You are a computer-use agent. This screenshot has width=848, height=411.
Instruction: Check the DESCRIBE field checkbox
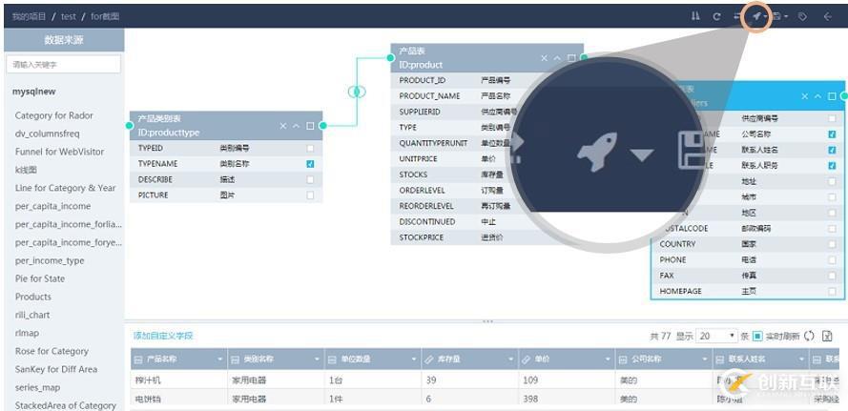click(x=310, y=179)
